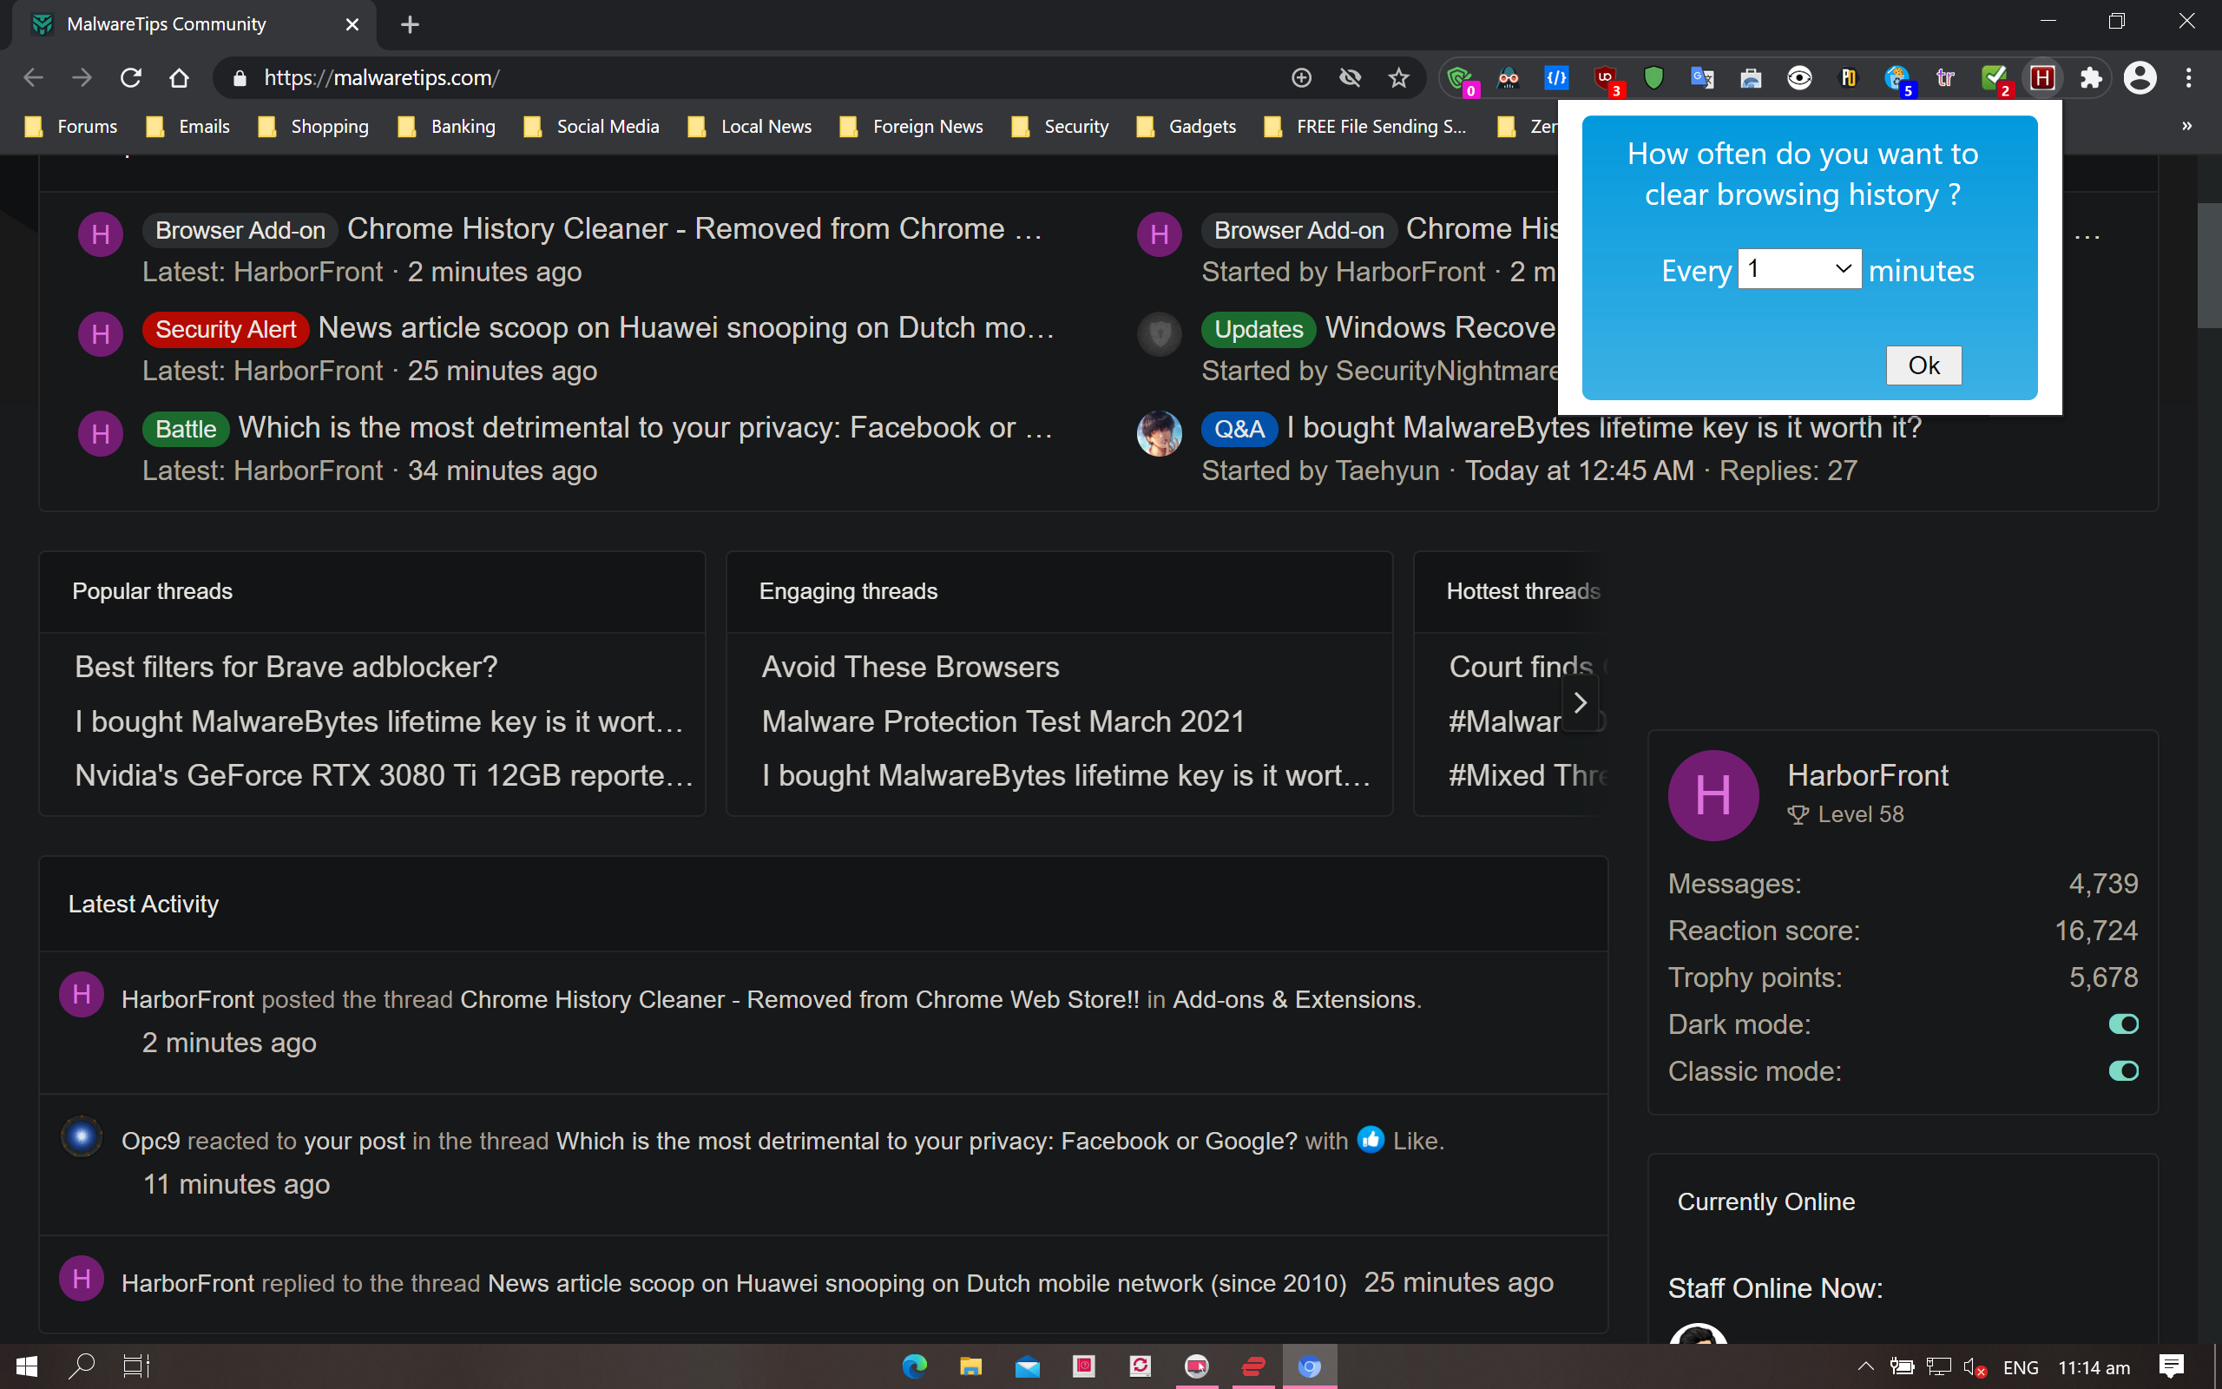Image resolution: width=2222 pixels, height=1389 pixels.
Task: Click the cookie cleaner extension icon
Action: pos(1897,78)
